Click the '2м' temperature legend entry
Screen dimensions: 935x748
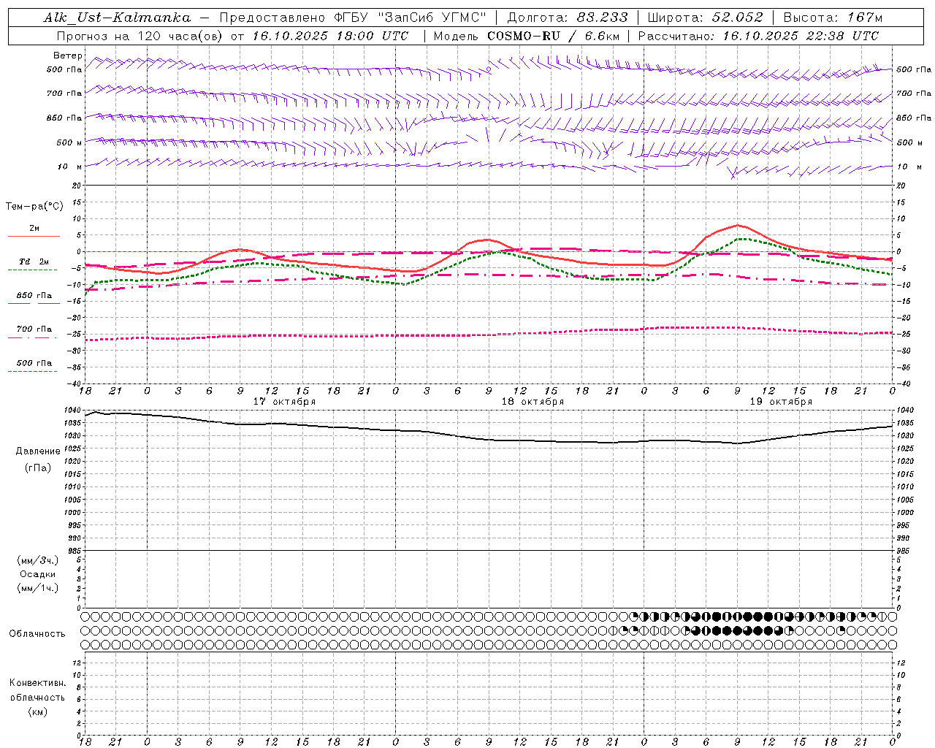click(x=34, y=229)
